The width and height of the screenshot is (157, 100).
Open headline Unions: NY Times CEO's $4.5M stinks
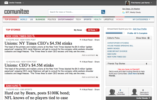(38, 43)
